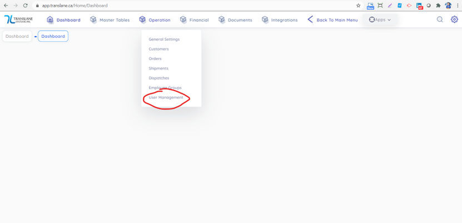This screenshot has height=223, width=462.
Task: Open the search magnifier icon
Action: coord(440,19)
